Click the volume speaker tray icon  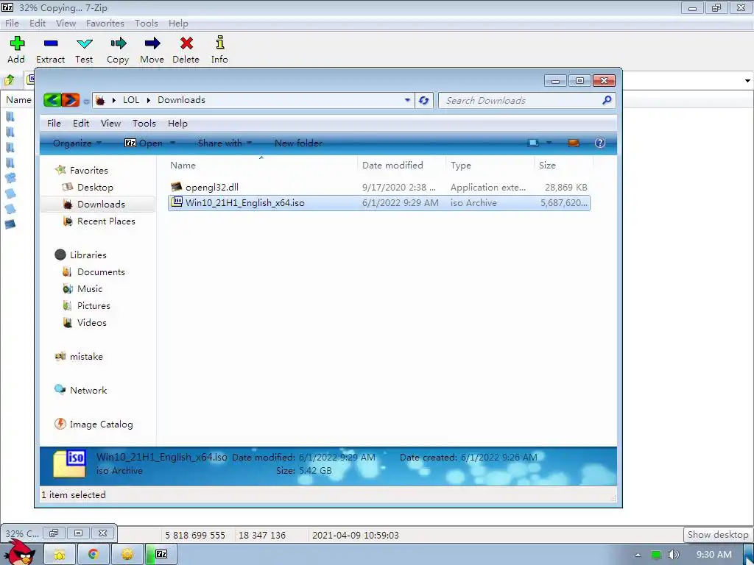(673, 555)
